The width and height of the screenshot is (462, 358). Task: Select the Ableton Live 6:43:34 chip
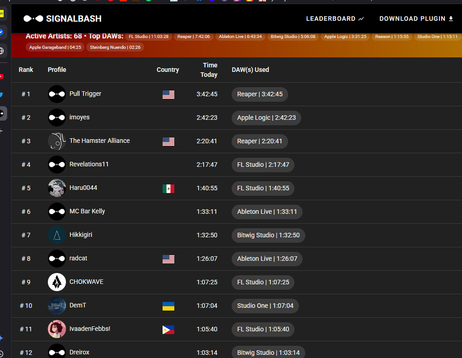click(x=240, y=37)
